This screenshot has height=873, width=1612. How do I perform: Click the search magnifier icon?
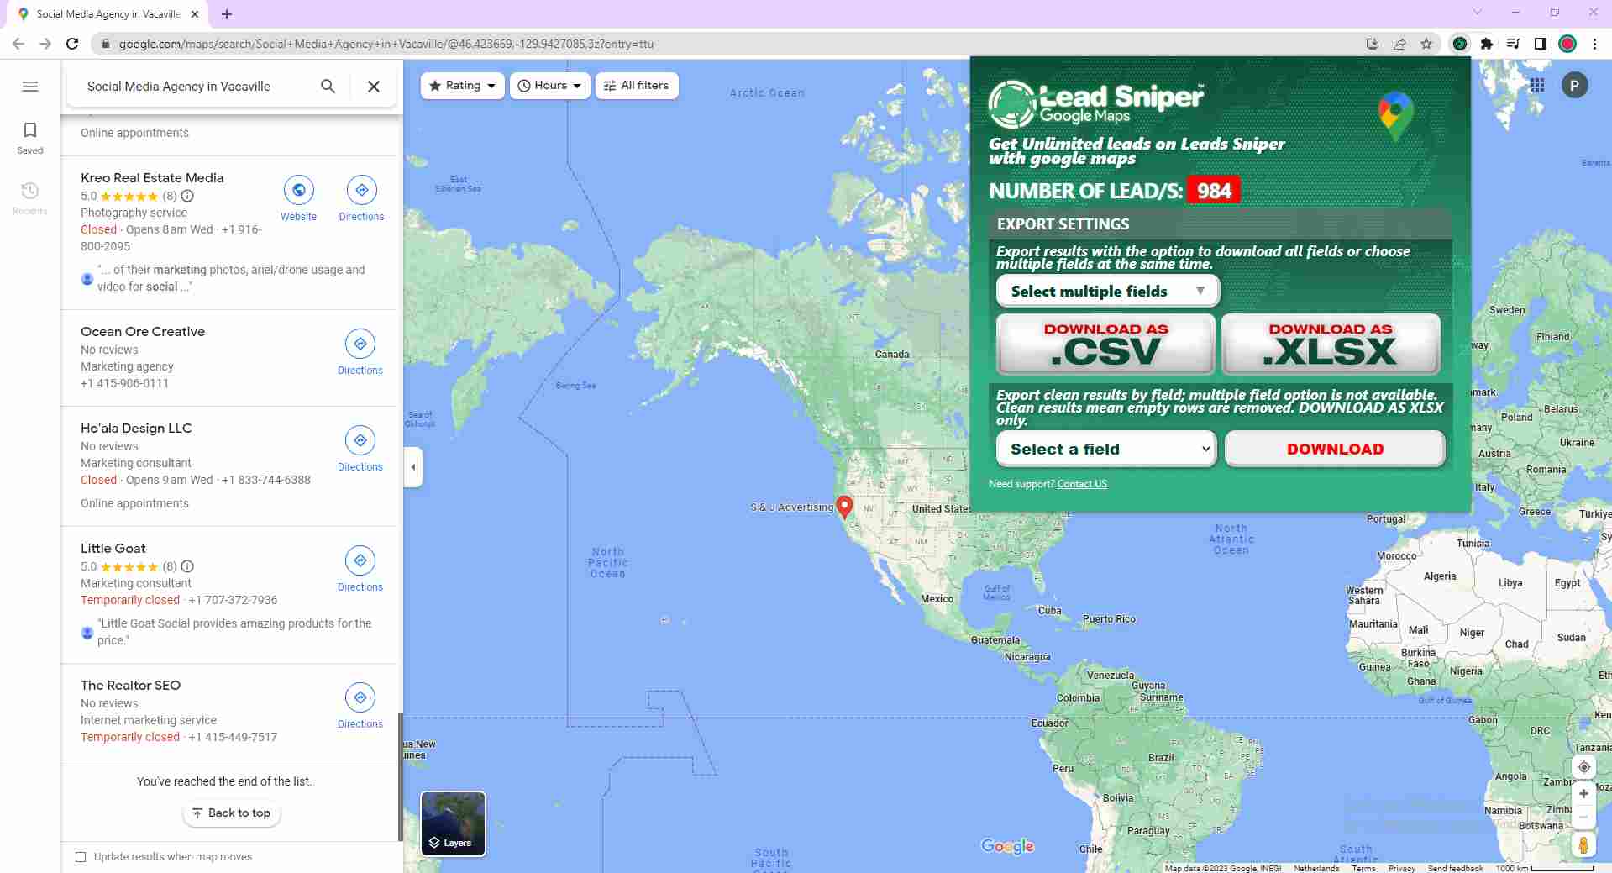pos(328,87)
